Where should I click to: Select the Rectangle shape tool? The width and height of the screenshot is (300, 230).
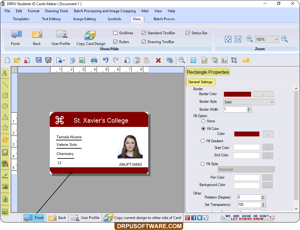tap(5, 95)
